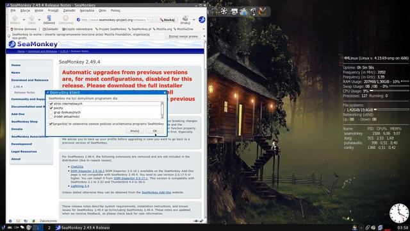The width and height of the screenshot is (410, 231).
Task: Click OK in the Domyślny klient dialog
Action: (x=155, y=131)
